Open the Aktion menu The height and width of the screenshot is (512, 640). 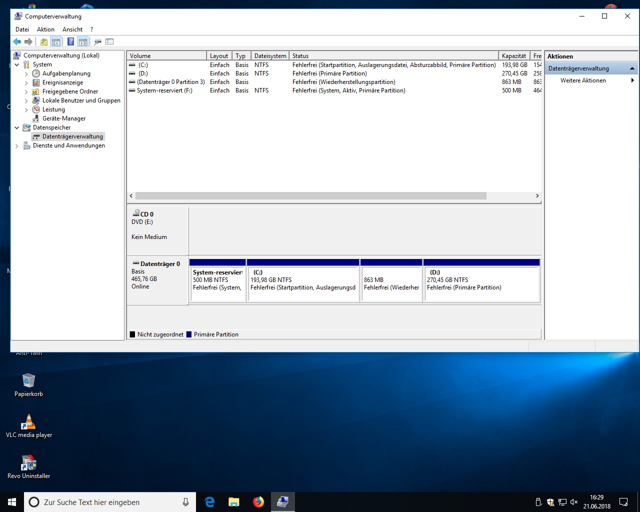tap(45, 29)
